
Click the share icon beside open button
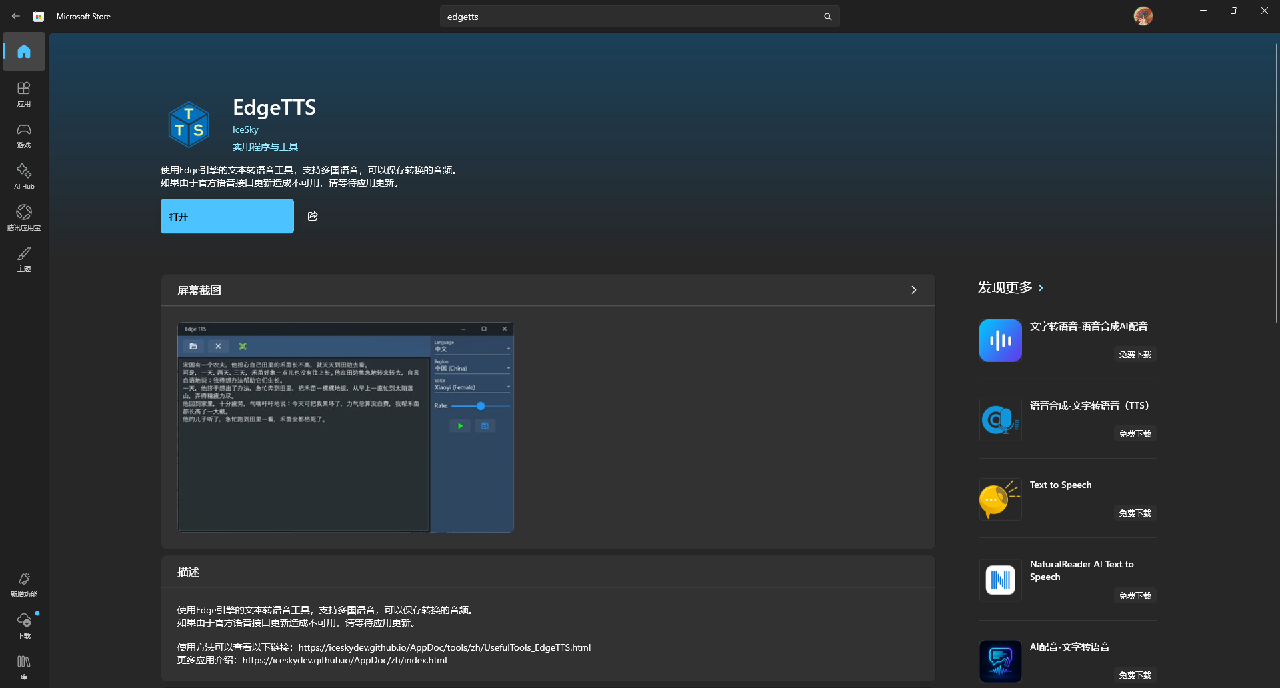coord(313,216)
